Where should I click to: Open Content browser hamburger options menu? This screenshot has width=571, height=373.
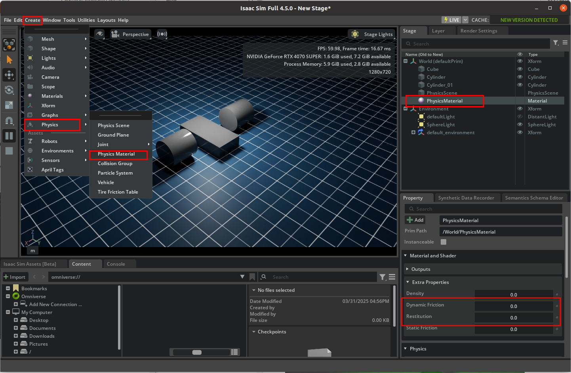coord(392,277)
